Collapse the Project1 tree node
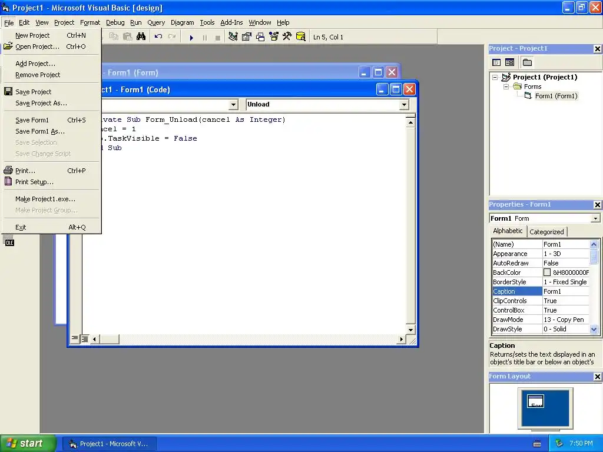Screen dimensions: 603x452 tap(495, 77)
